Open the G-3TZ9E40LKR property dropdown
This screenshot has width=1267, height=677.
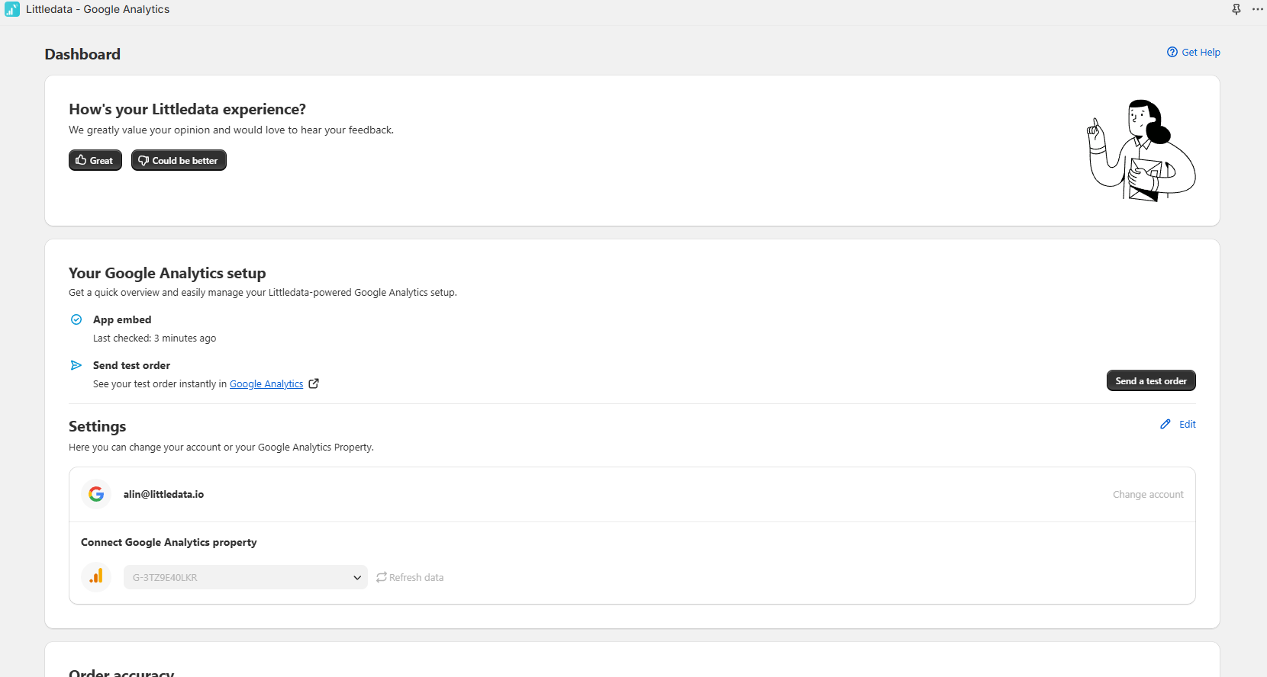pos(246,577)
